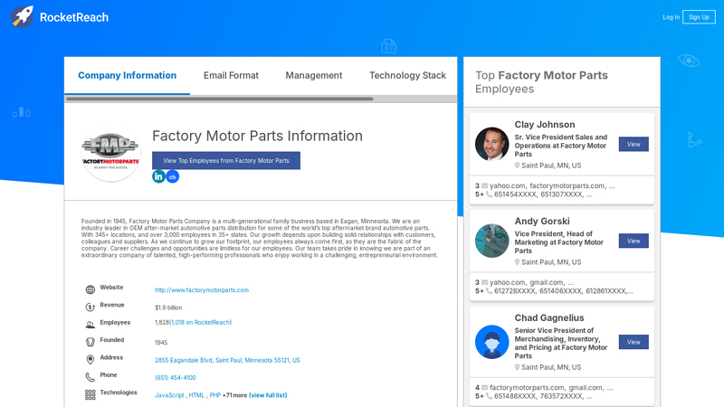Click the phone icon in Andy Gorski card
Screen dimensions: 724x407
pos(489,291)
